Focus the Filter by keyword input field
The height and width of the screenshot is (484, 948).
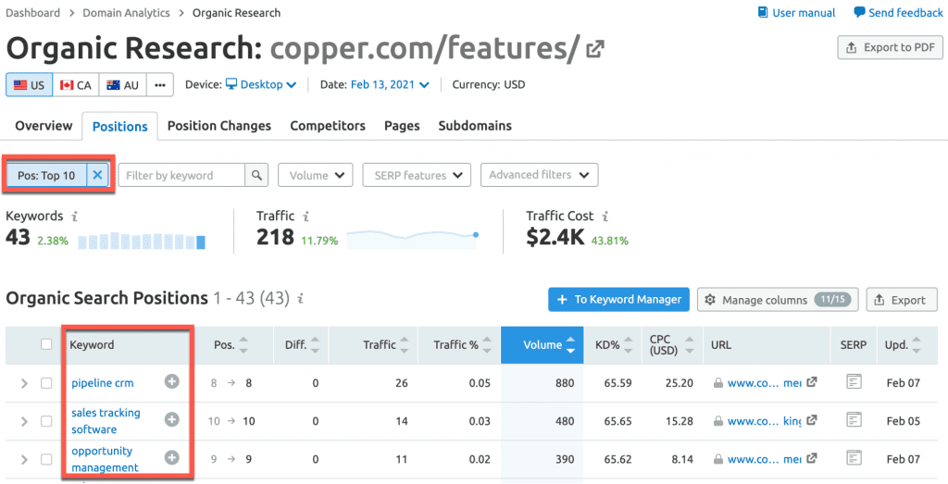pos(181,175)
